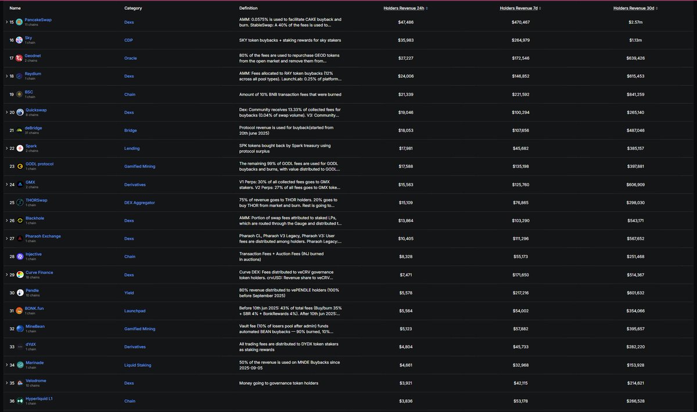This screenshot has height=412, width=697.
Task: Open the Chain category link for Injective
Action: pos(130,256)
